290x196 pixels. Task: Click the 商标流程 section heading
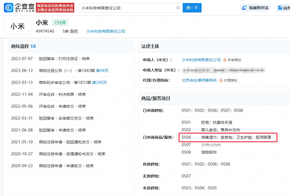(20, 46)
